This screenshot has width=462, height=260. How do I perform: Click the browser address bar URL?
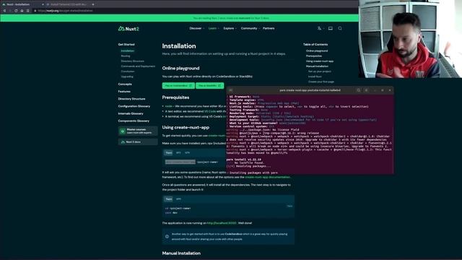[66, 11]
